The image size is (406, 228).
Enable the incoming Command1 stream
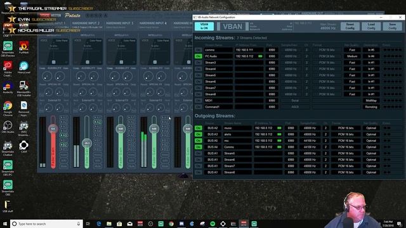(x=199, y=107)
